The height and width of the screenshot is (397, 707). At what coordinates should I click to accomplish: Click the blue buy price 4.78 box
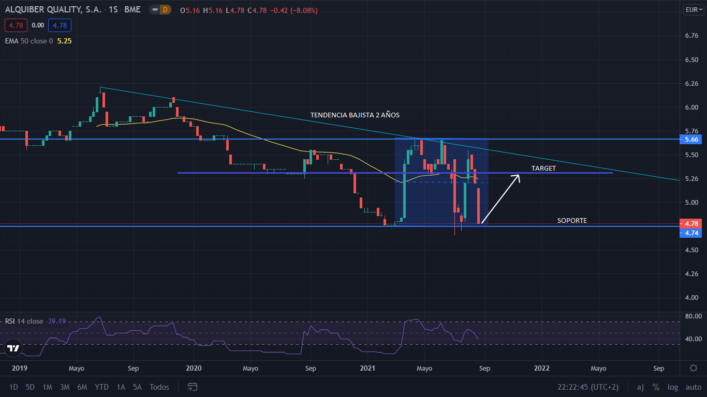[60, 25]
